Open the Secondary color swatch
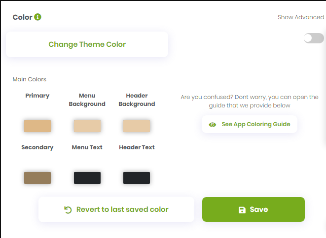The width and height of the screenshot is (326, 238). point(37,178)
